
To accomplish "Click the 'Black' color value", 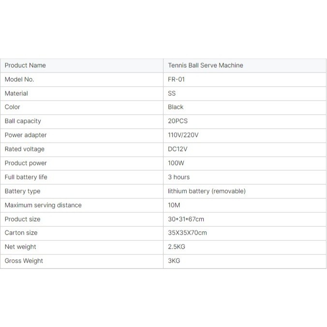I will [x=176, y=107].
